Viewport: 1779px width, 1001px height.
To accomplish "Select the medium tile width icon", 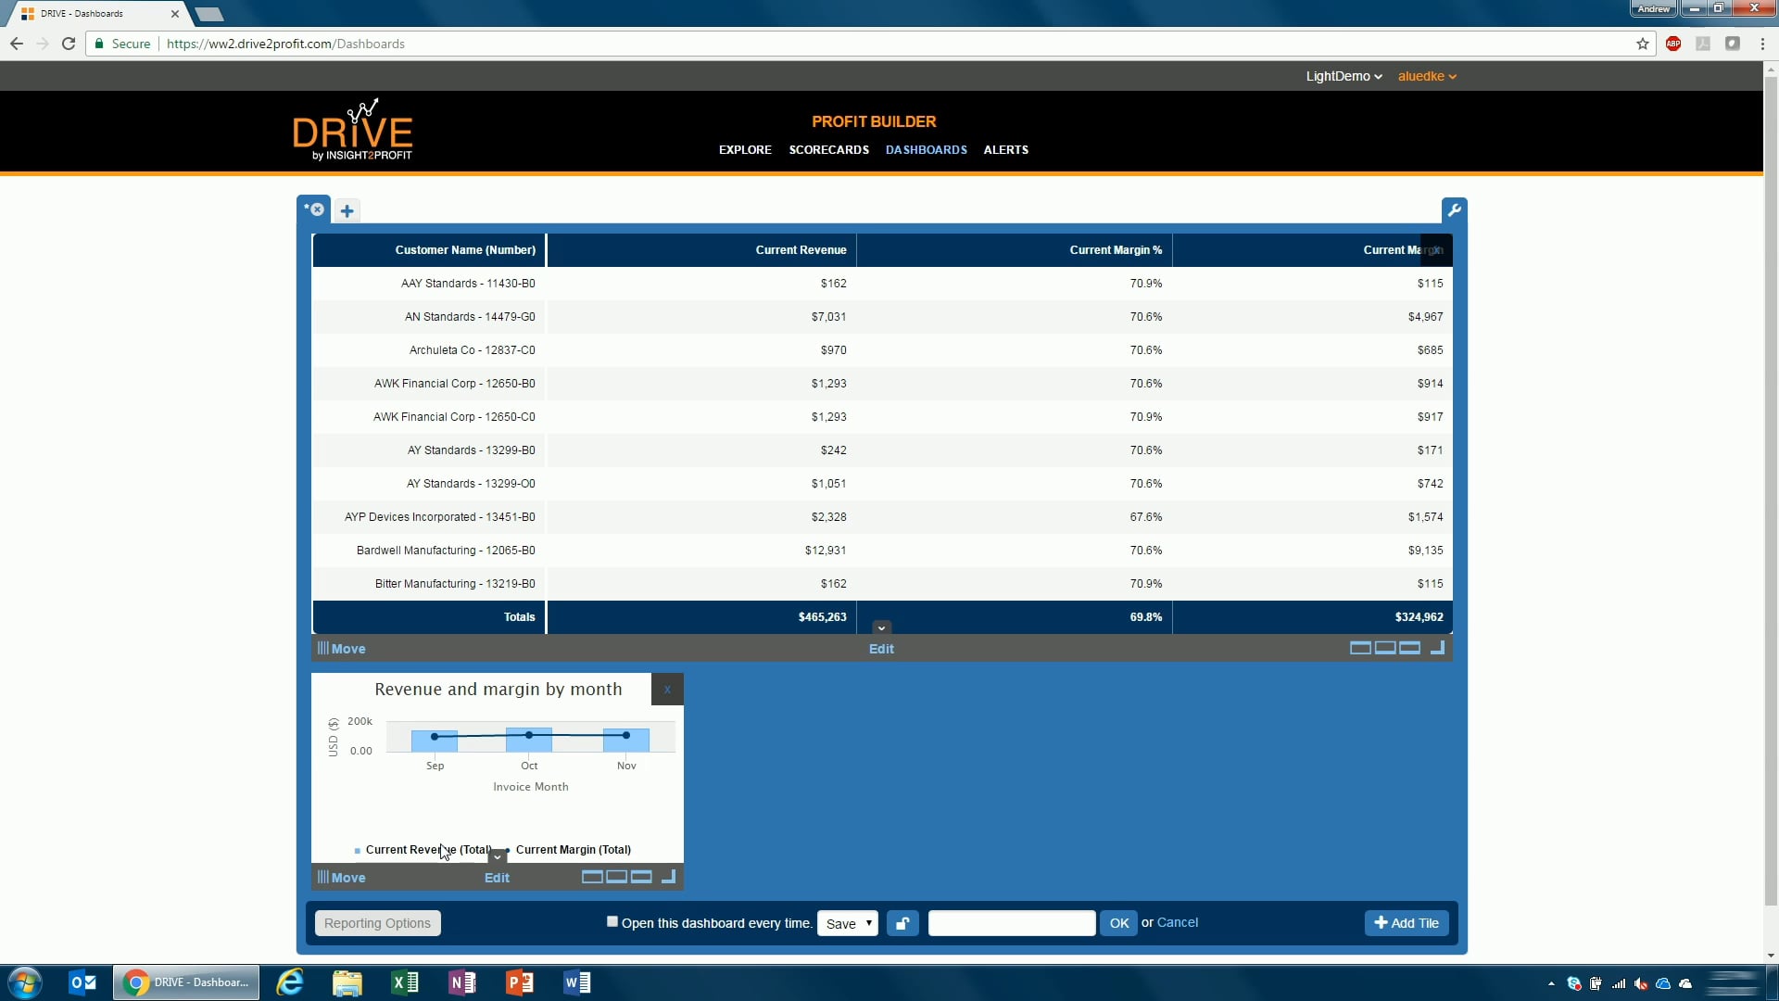I will [1385, 648].
